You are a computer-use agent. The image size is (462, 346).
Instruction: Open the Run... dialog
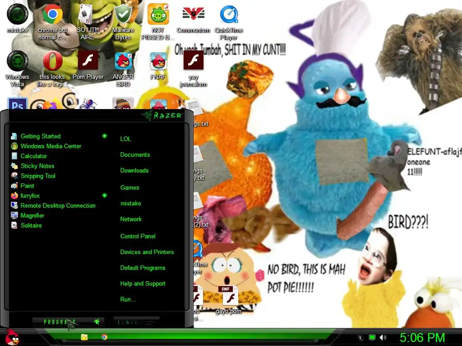coord(128,299)
